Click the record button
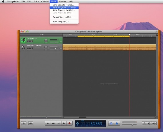This screenshot has width=163, height=132. coord(69,123)
